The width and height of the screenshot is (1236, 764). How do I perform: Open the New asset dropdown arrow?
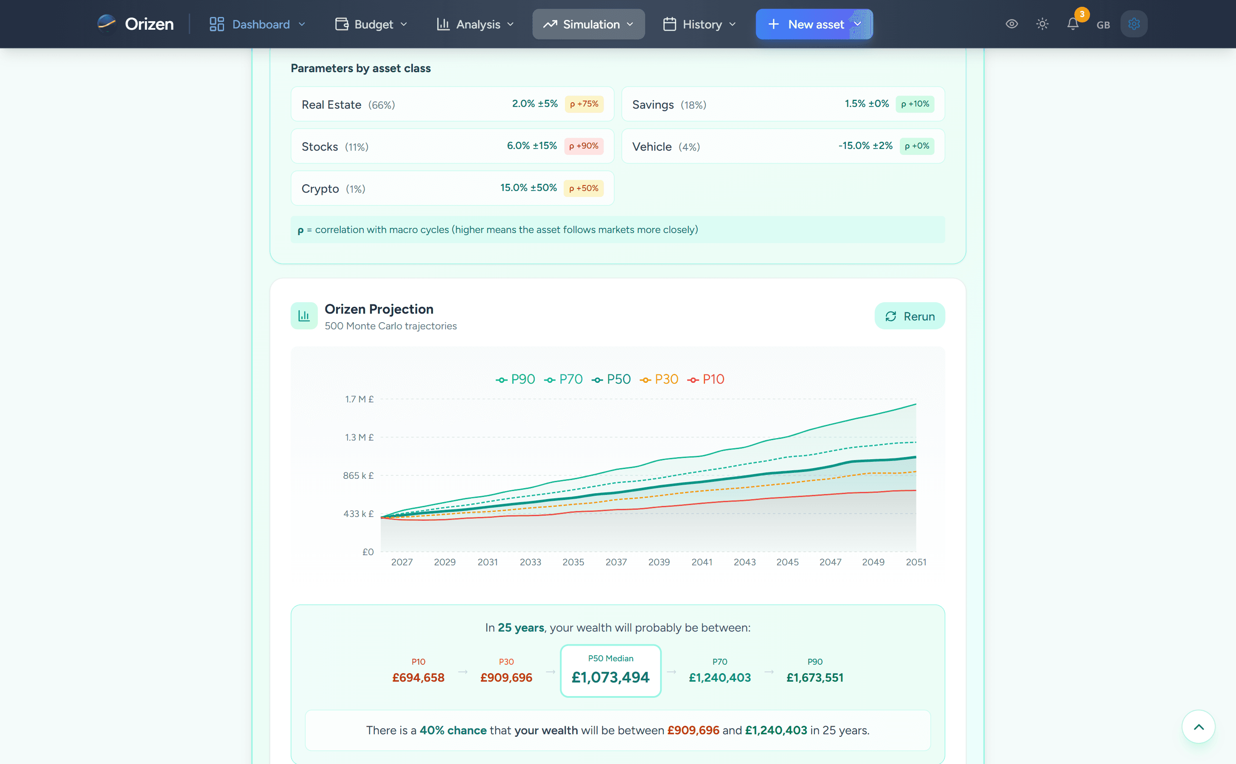pos(857,24)
